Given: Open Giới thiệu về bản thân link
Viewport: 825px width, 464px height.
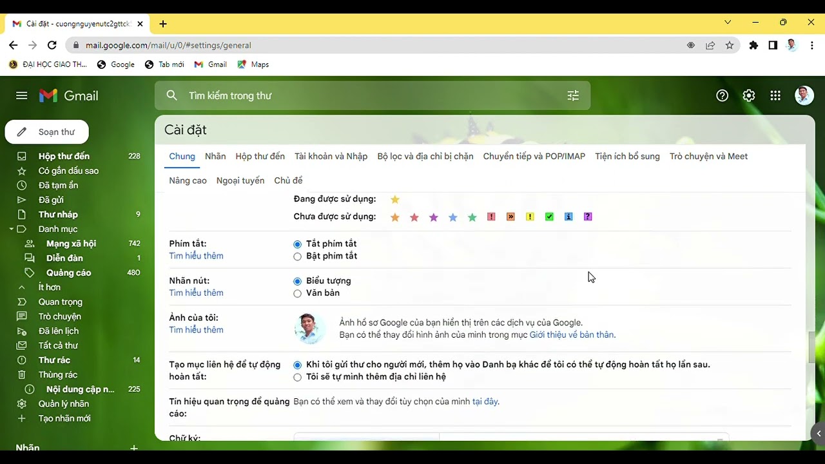Looking at the screenshot, I should click(572, 335).
